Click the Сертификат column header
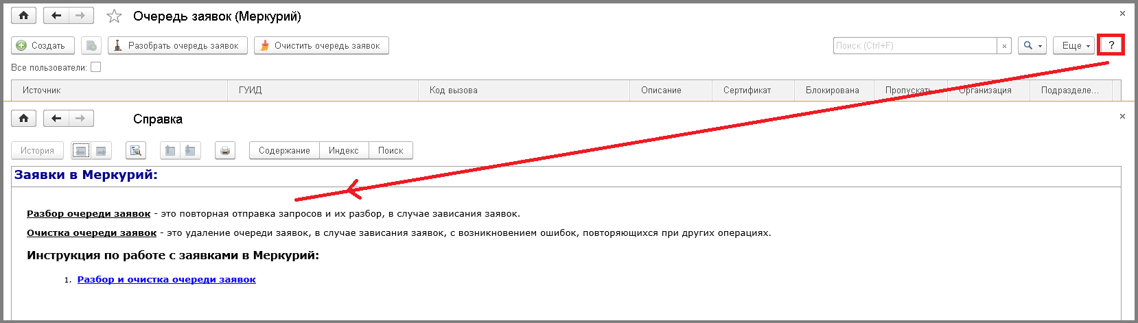 (753, 90)
